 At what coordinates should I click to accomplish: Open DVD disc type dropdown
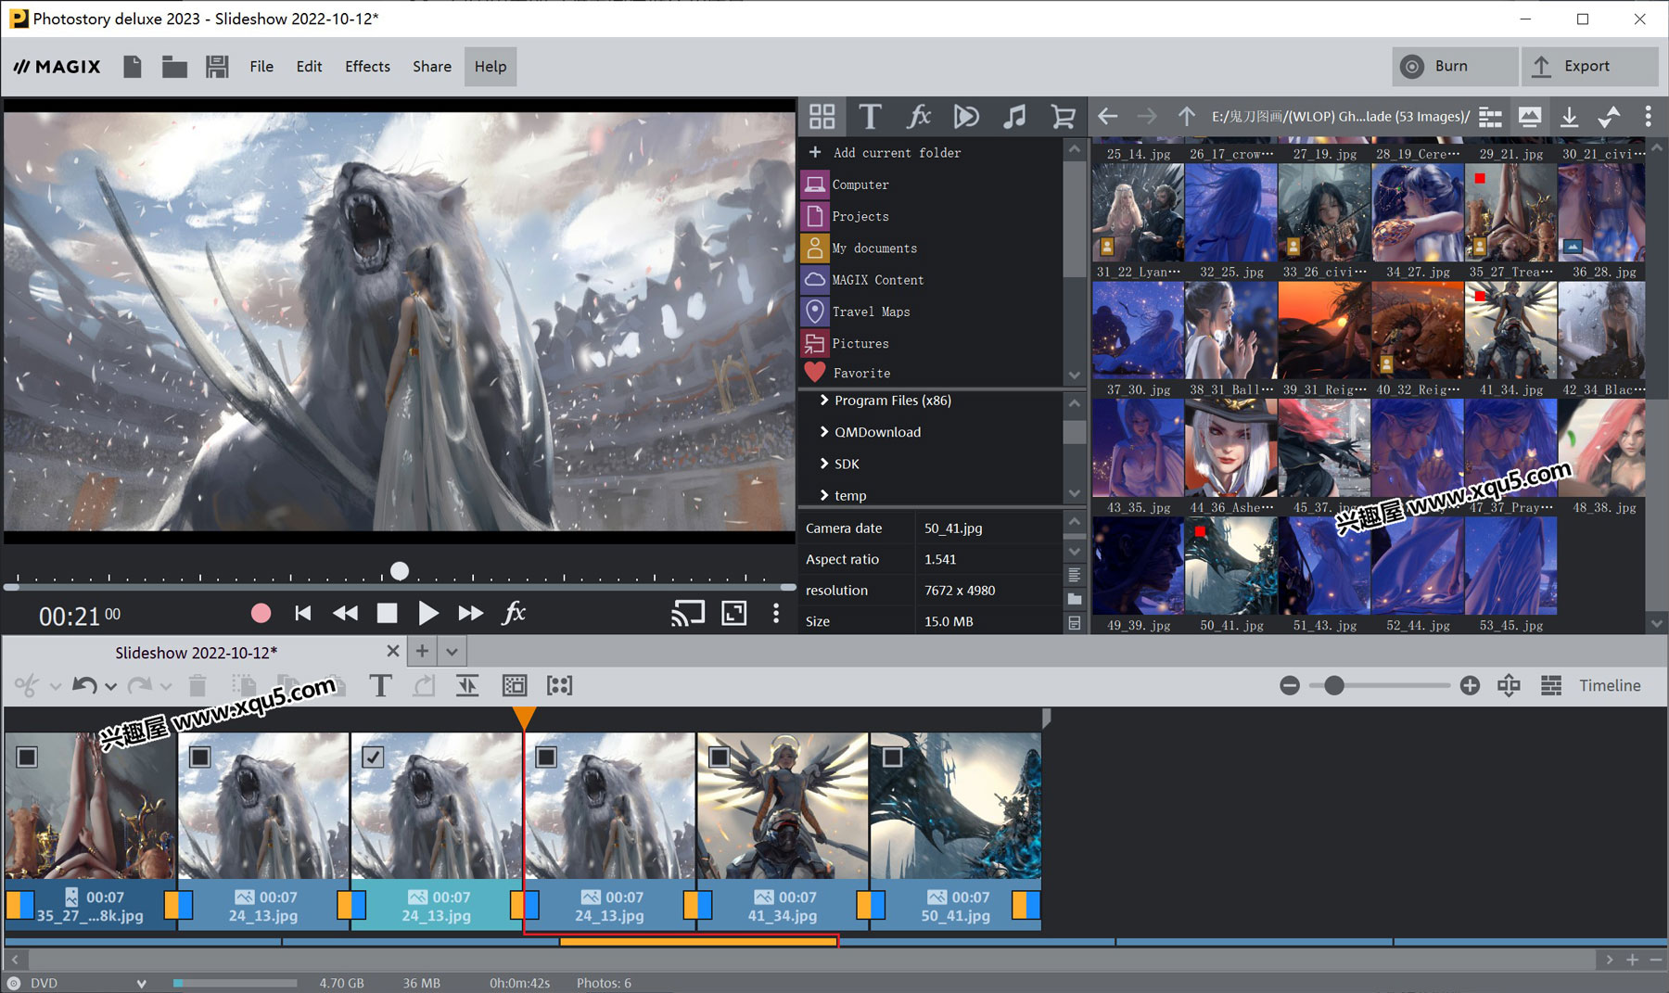[141, 984]
